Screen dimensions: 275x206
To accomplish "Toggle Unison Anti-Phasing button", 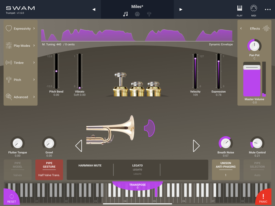I will 225,170.
